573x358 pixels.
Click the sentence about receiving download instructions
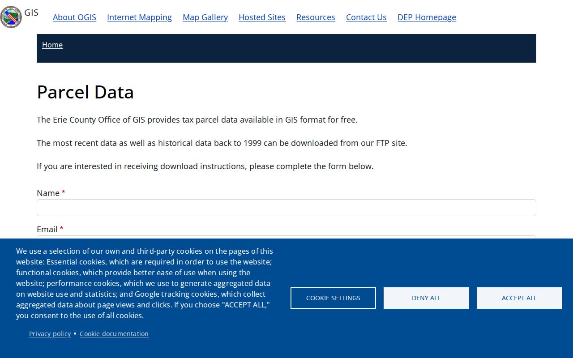[205, 166]
